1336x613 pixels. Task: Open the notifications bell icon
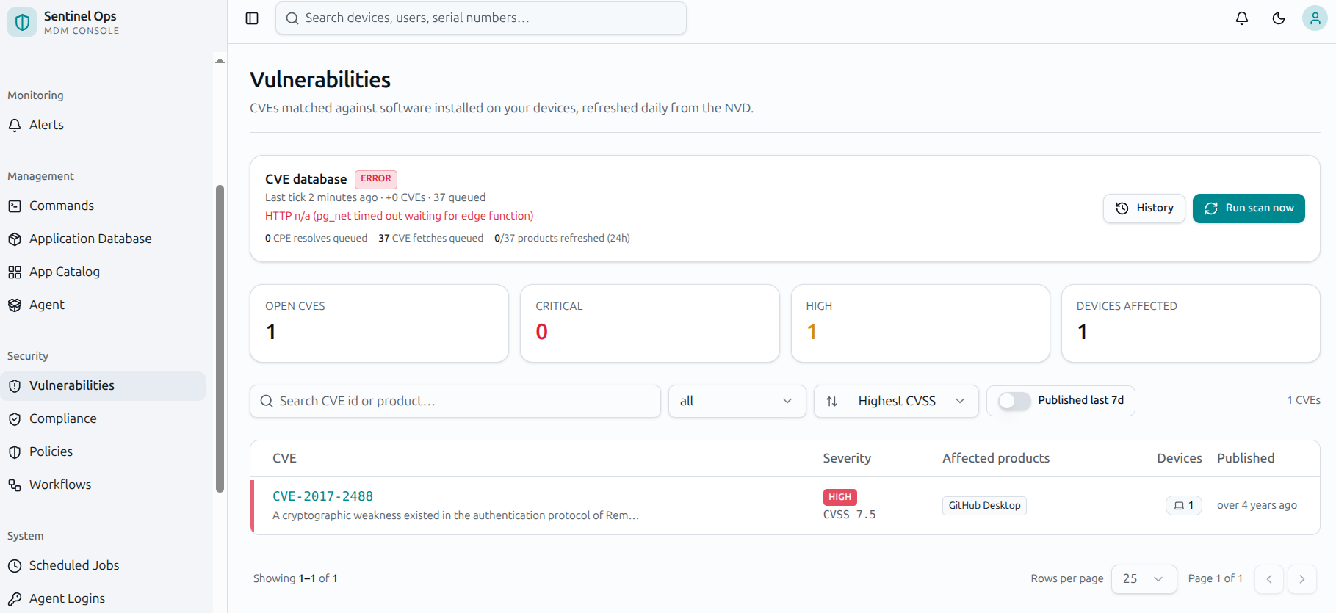click(x=1242, y=18)
